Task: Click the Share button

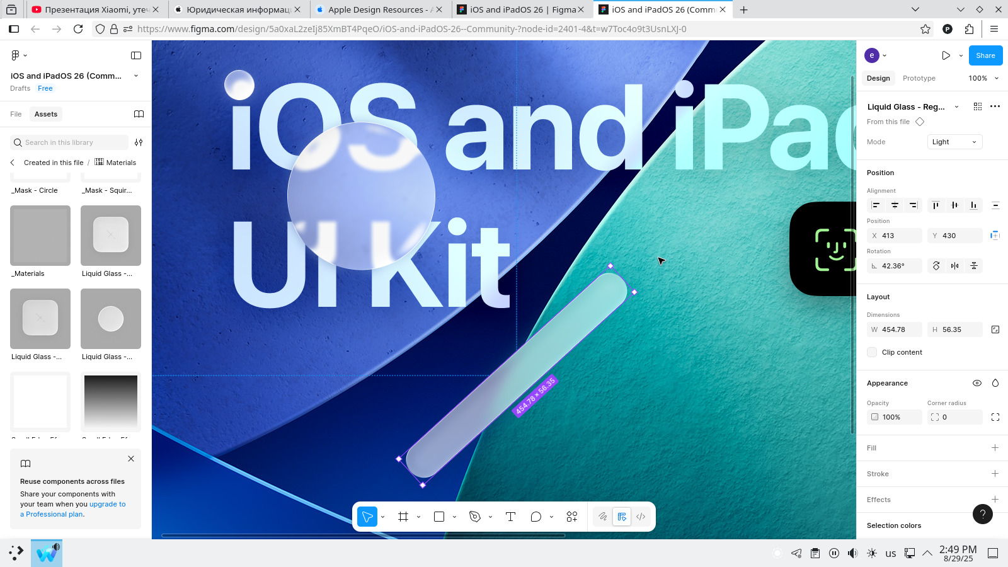Action: [985, 55]
